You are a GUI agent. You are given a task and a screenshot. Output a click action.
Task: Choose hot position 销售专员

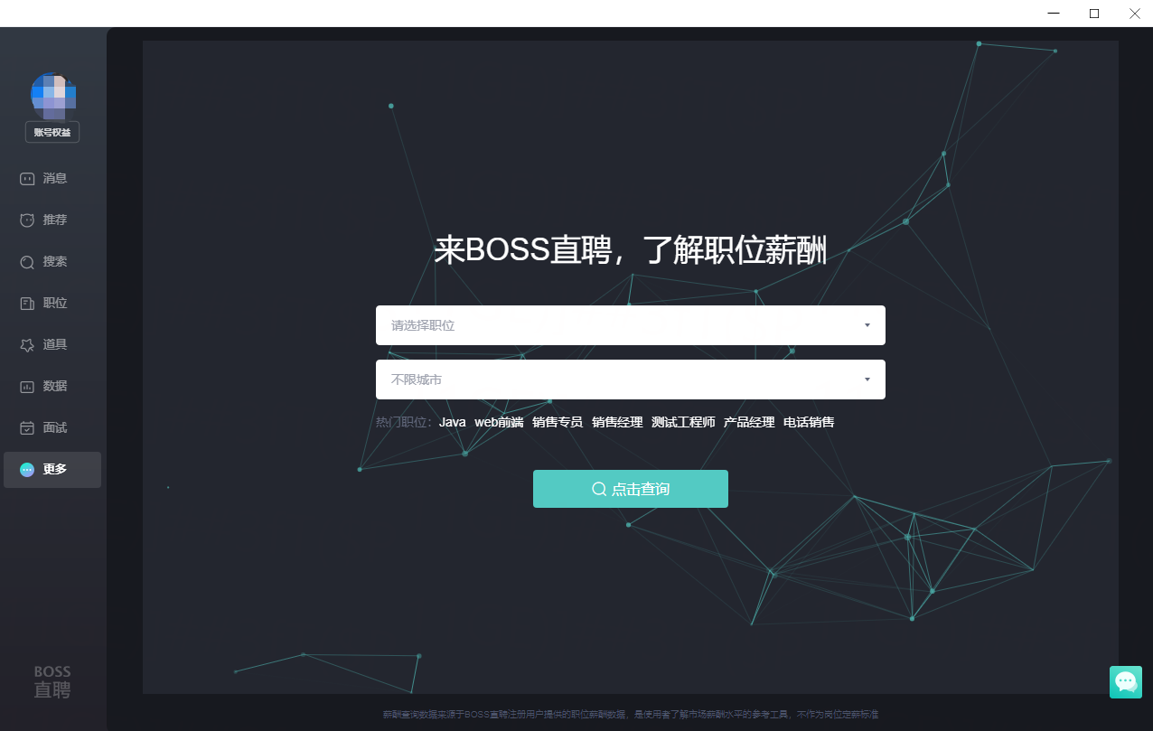[x=558, y=422]
